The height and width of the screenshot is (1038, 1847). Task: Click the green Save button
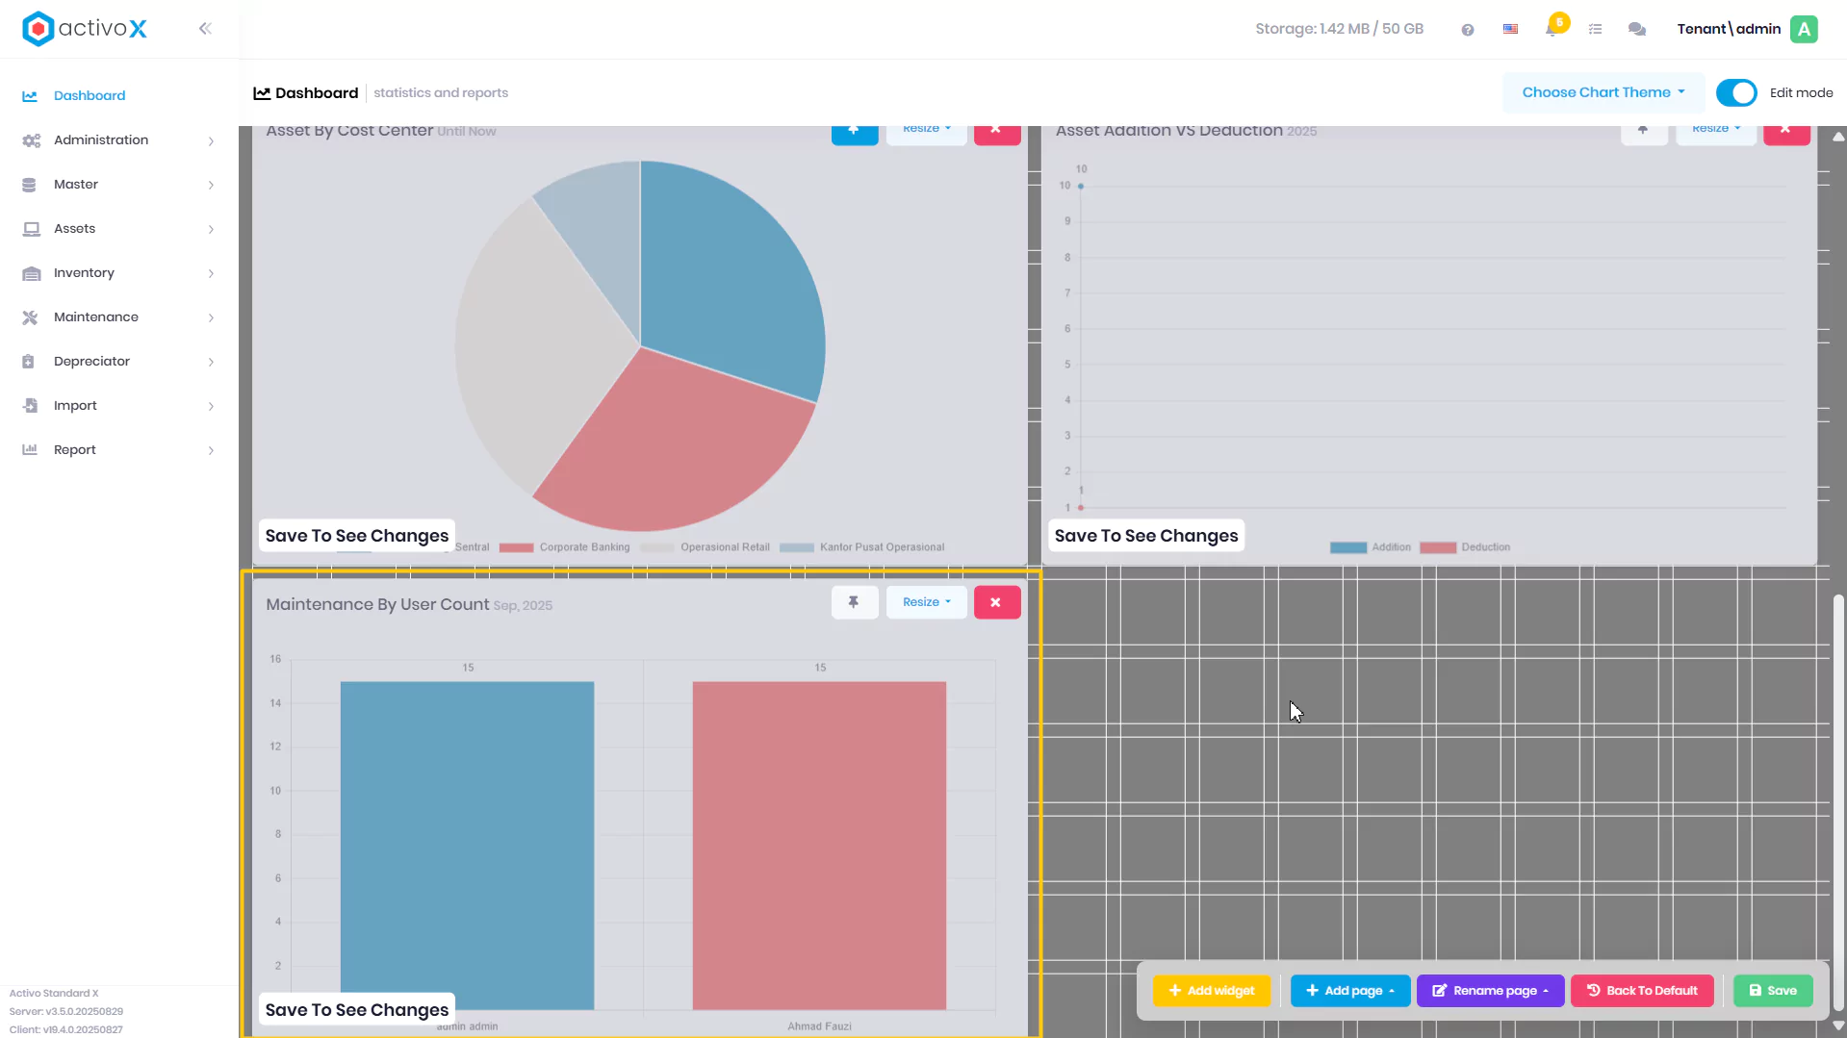click(x=1772, y=991)
